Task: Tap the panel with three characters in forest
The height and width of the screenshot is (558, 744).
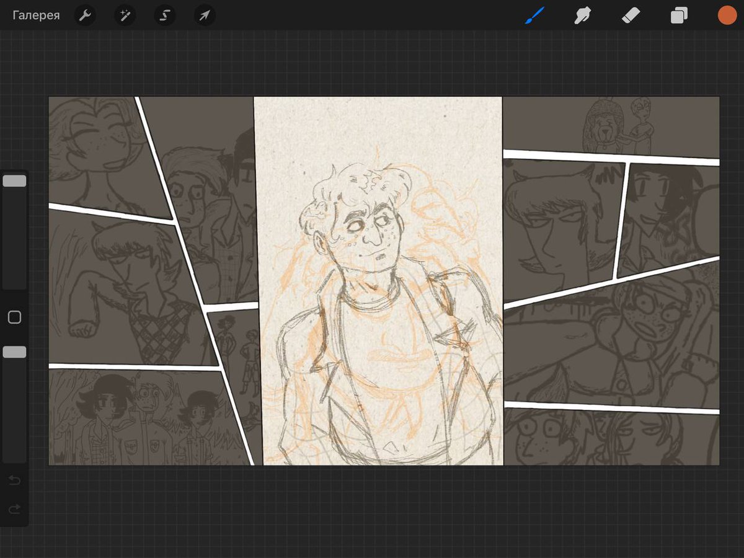Action: click(146, 417)
